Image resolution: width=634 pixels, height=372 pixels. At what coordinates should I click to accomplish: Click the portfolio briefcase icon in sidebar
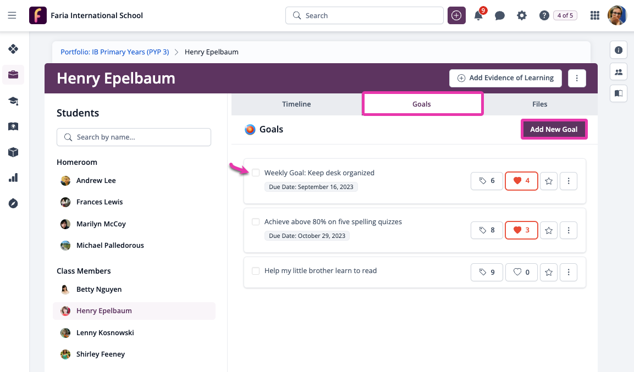point(13,75)
